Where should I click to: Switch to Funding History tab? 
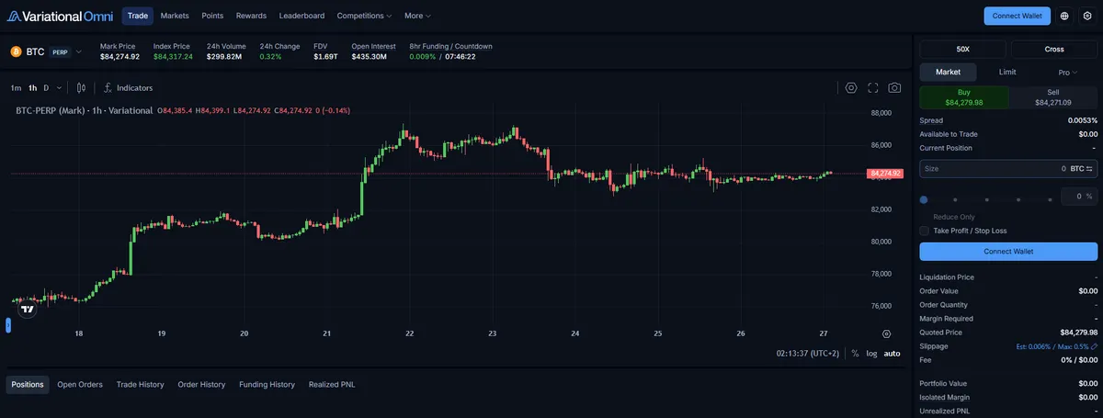pos(267,384)
